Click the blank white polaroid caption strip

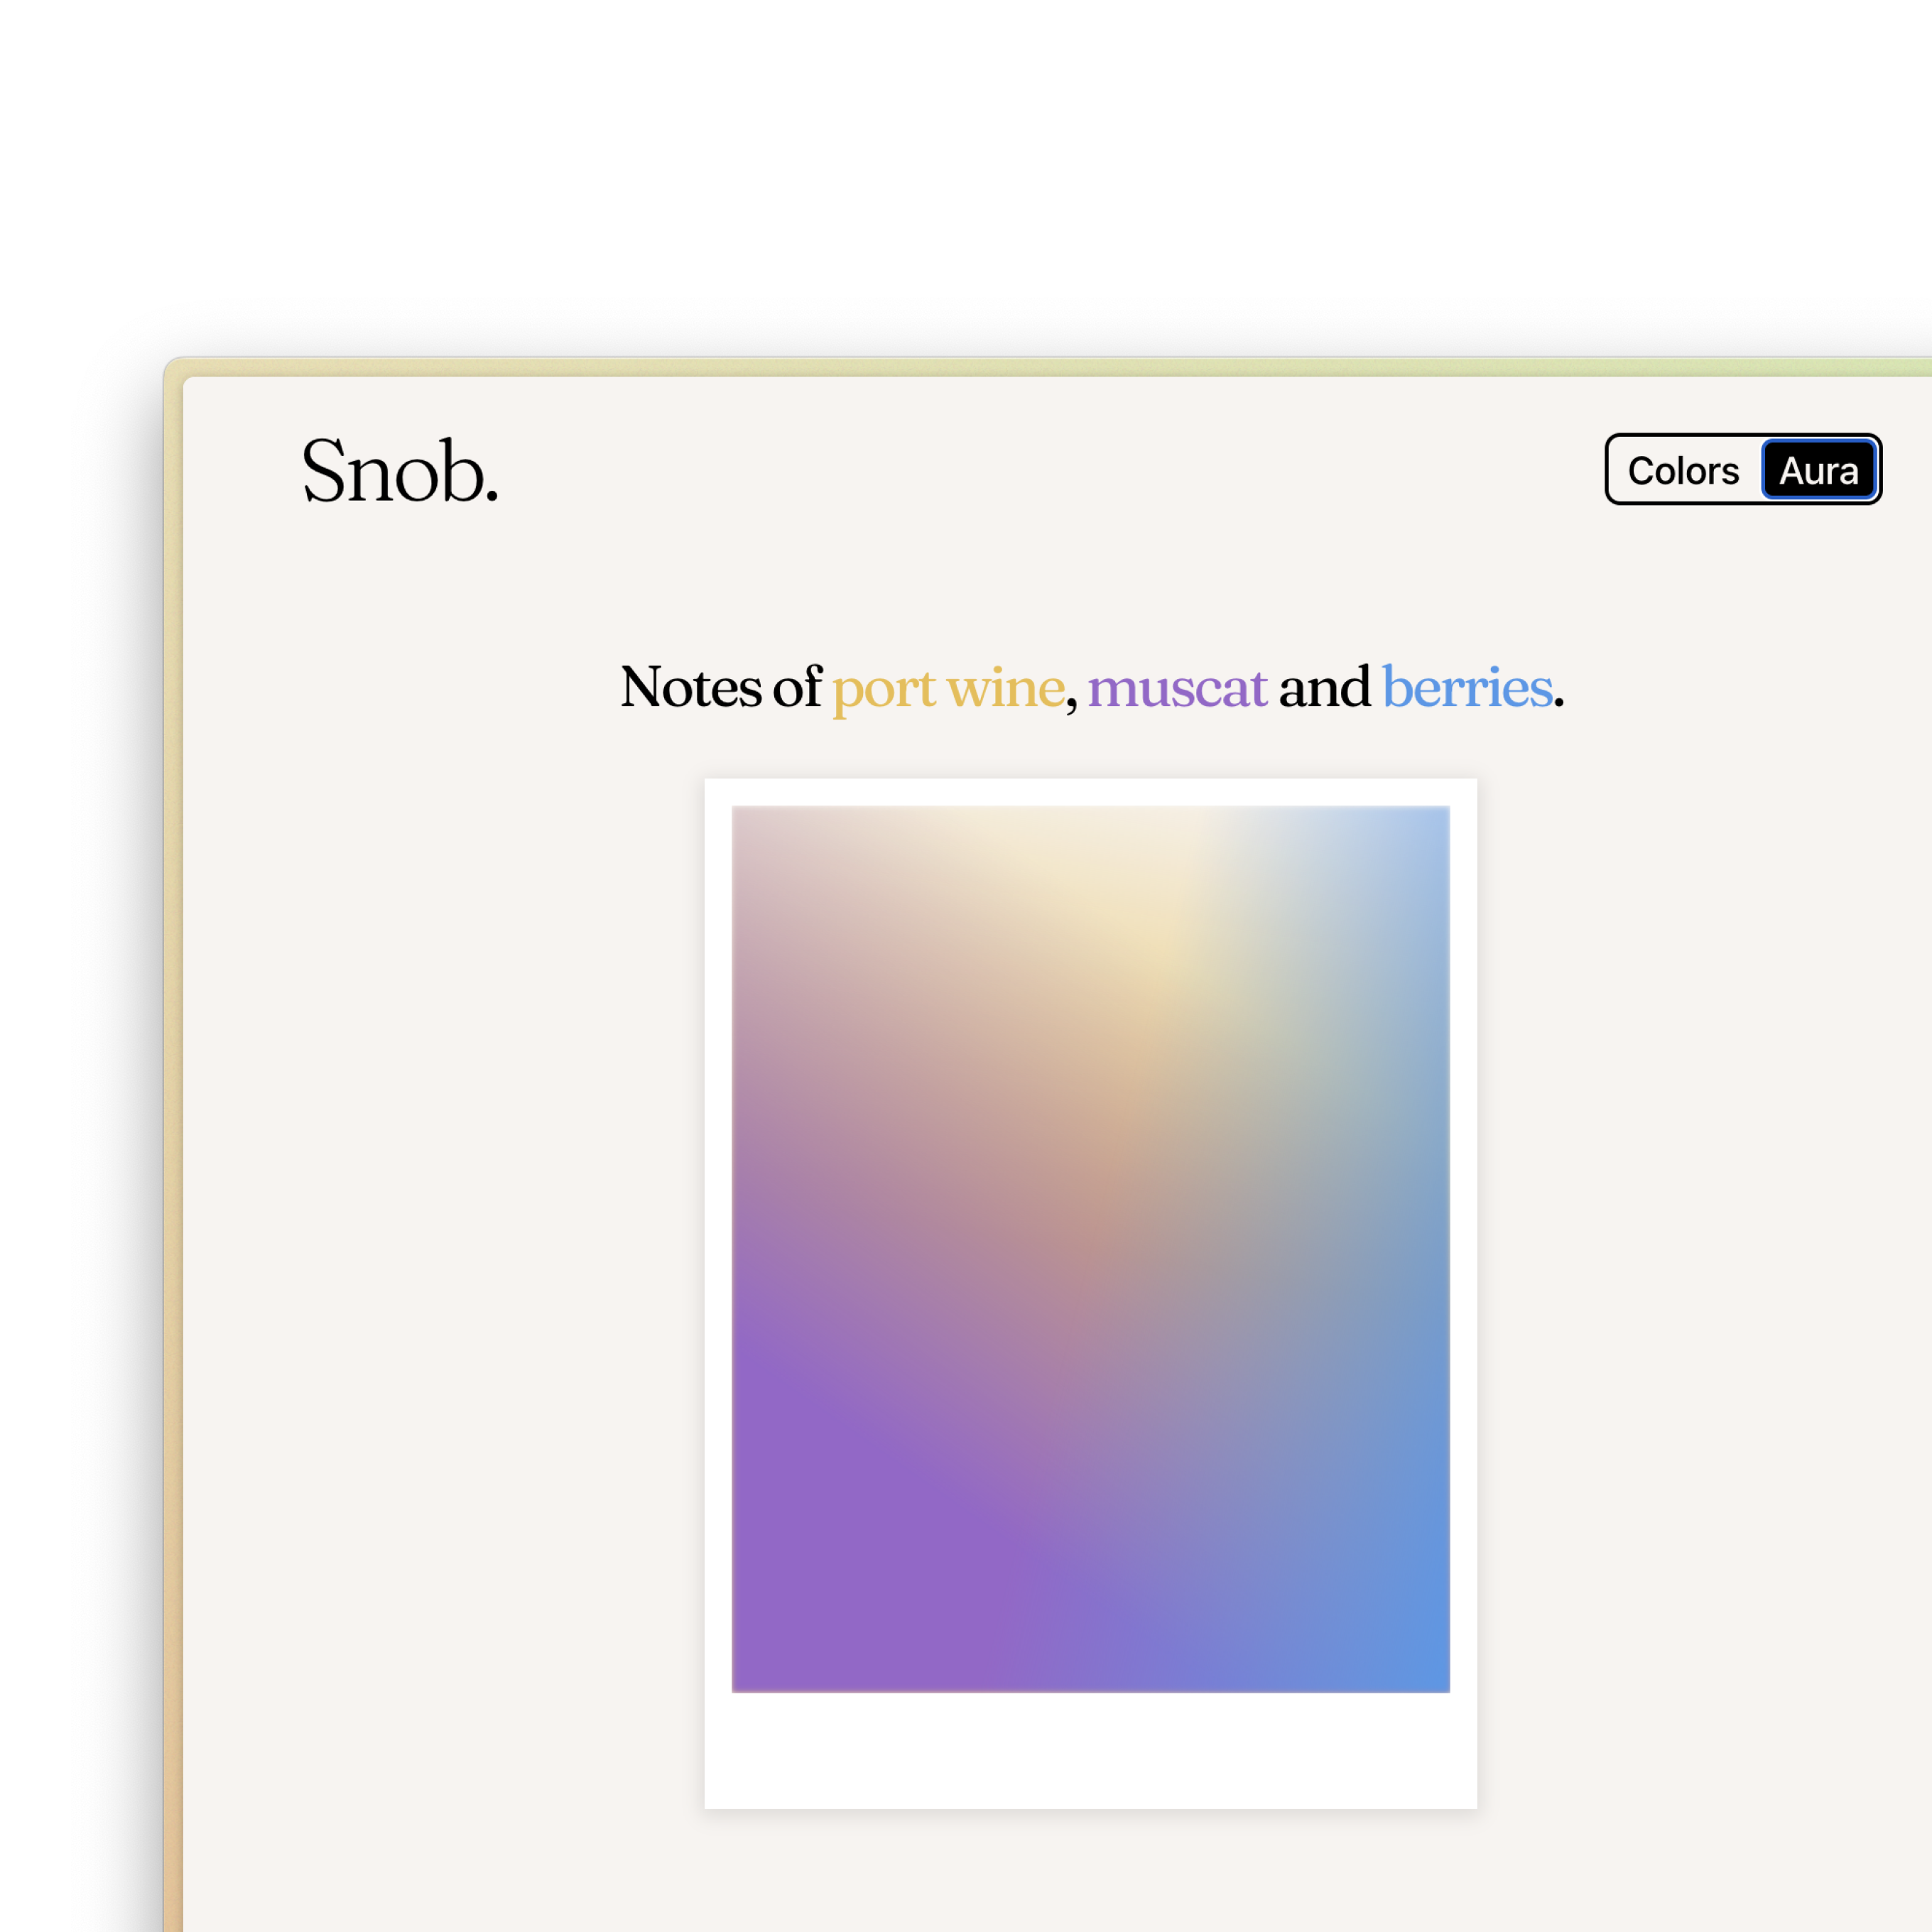1090,1750
